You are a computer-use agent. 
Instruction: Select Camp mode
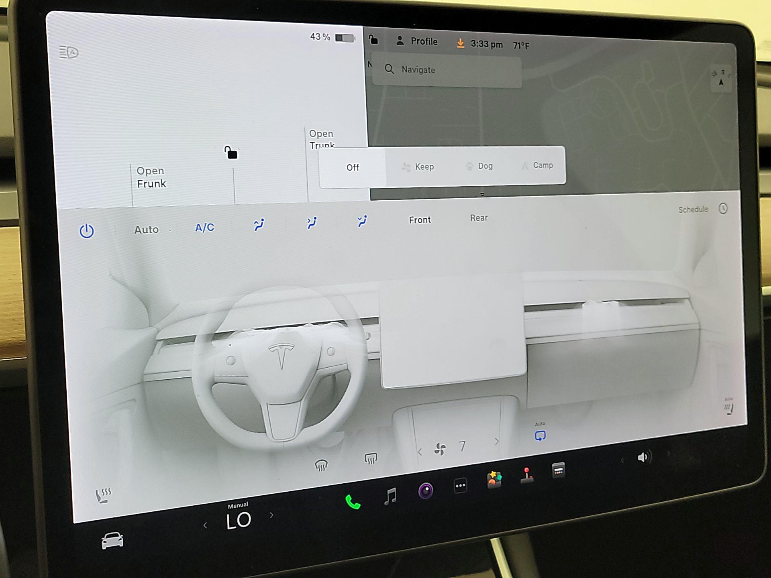tap(537, 165)
